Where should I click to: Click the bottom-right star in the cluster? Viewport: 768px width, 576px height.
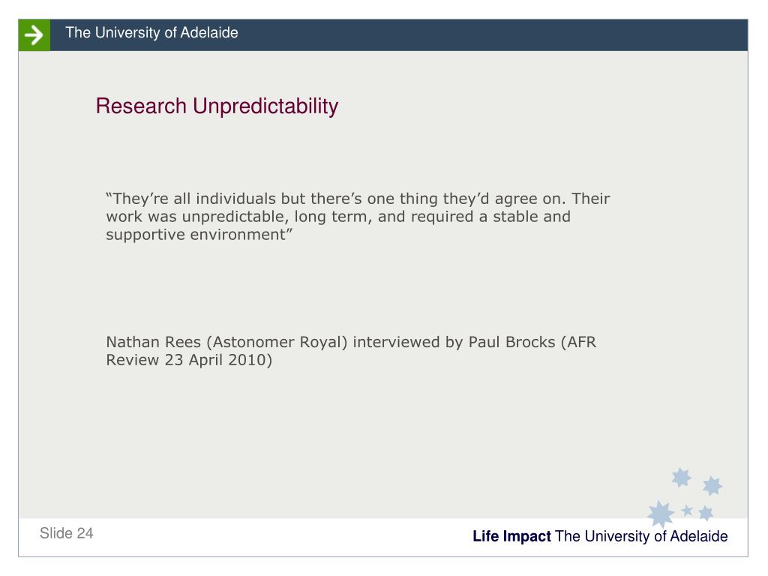(x=706, y=513)
